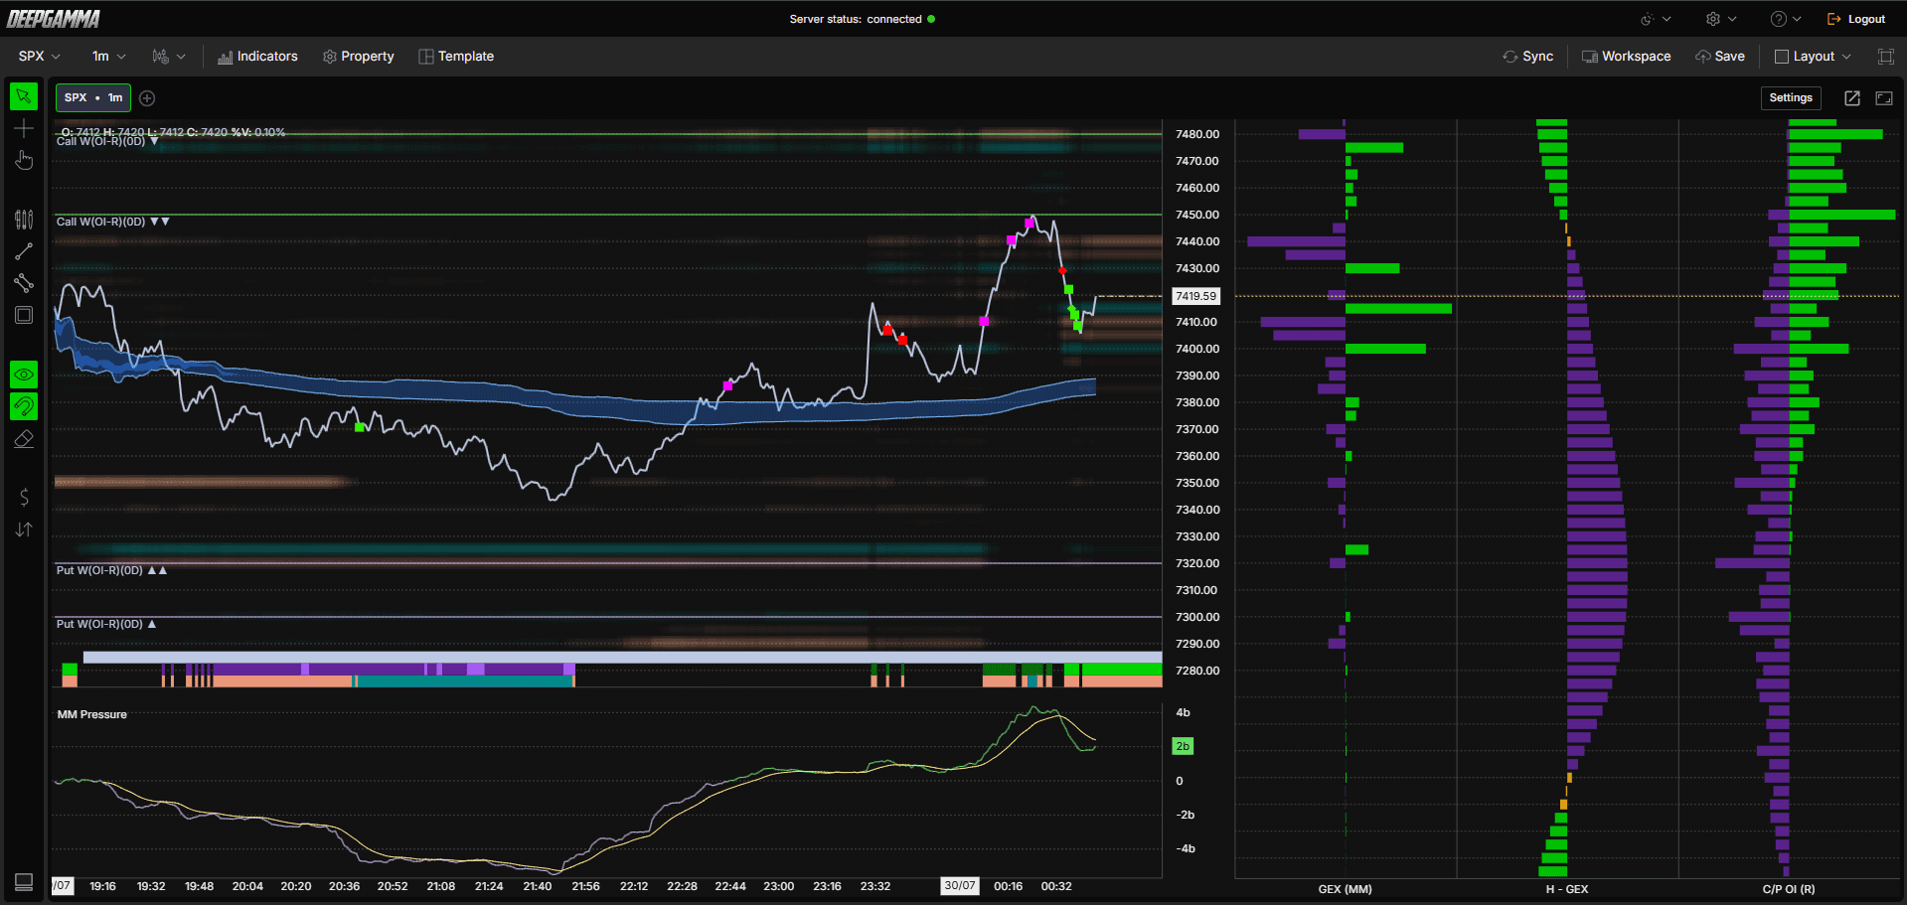Toggle magnet snap mode
The width and height of the screenshot is (1907, 905).
click(24, 406)
